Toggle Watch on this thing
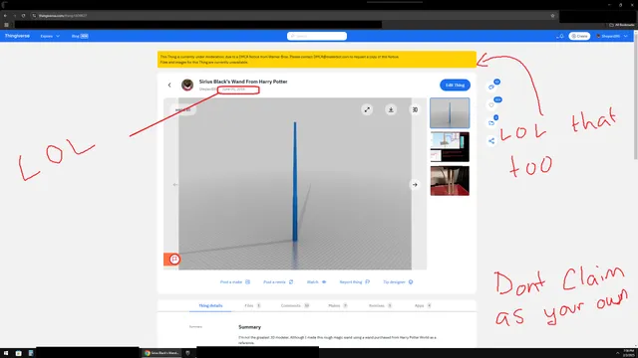638x358 pixels. pyautogui.click(x=317, y=281)
